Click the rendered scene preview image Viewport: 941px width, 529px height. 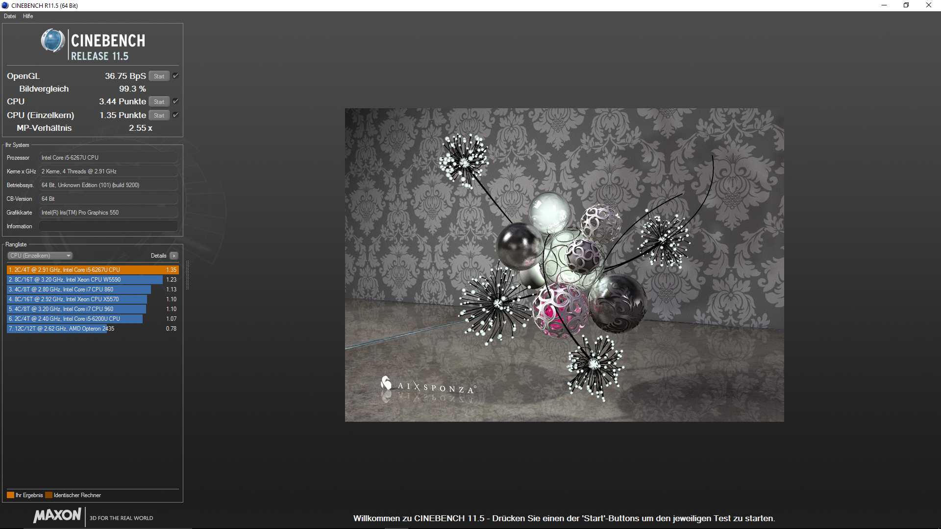[564, 265]
